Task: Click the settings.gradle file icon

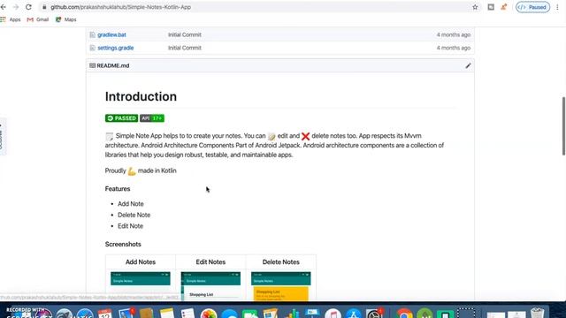Action: 92,48
